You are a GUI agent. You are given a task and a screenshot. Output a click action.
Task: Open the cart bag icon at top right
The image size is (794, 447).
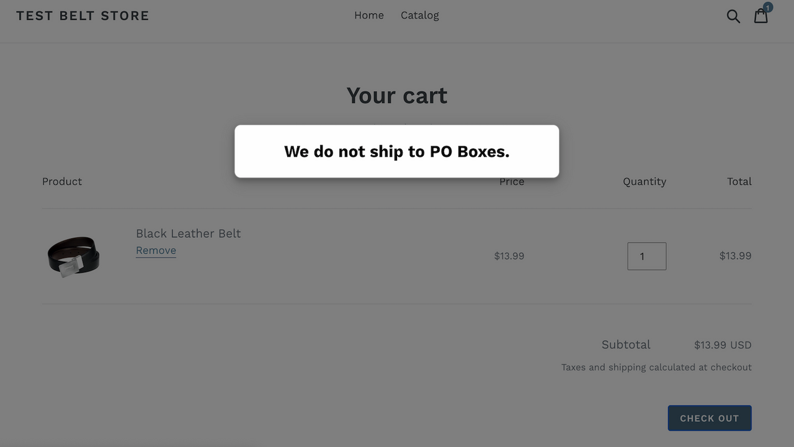pyautogui.click(x=761, y=16)
